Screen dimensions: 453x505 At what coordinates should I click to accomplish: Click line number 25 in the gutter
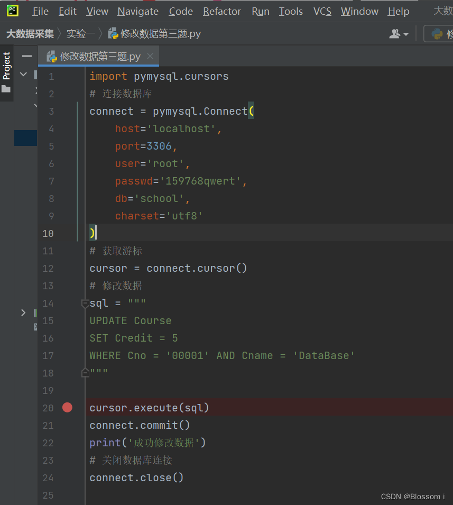(x=48, y=495)
